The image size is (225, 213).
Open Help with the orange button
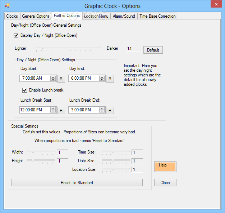pyautogui.click(x=165, y=167)
